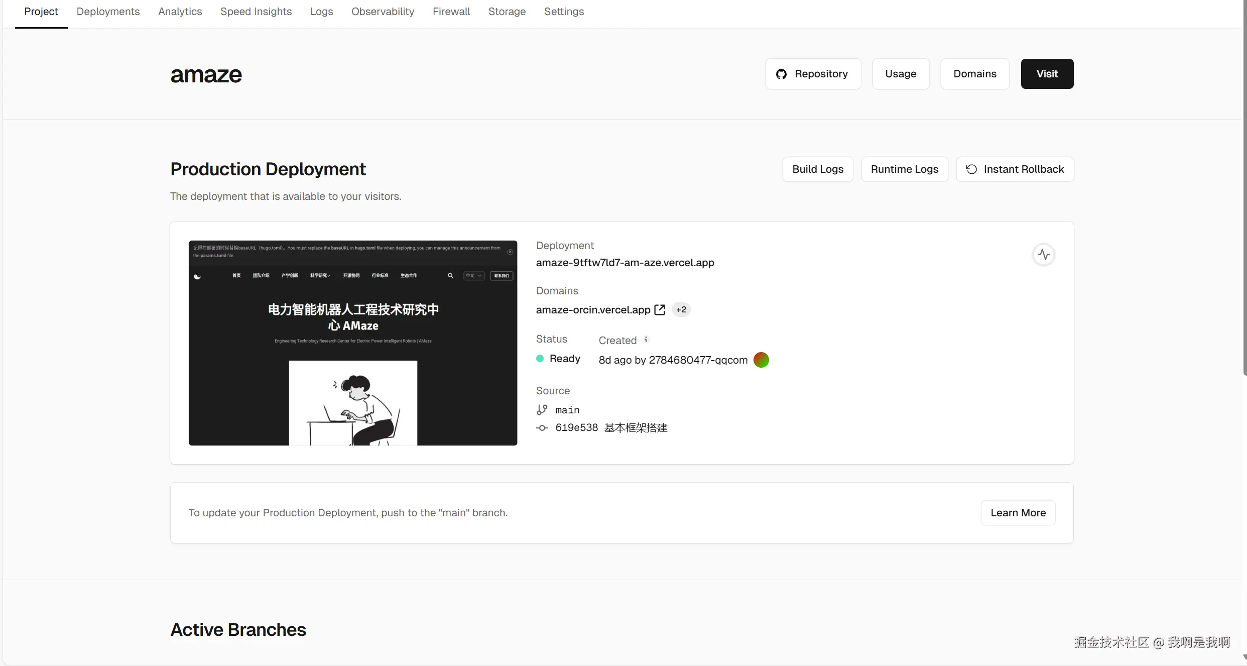Open the amaze-9tftw7ld7 deployment URL link

(x=625, y=263)
